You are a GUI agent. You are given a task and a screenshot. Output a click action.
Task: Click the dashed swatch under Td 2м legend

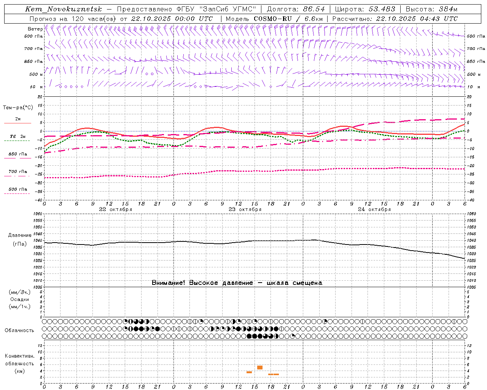(x=17, y=141)
